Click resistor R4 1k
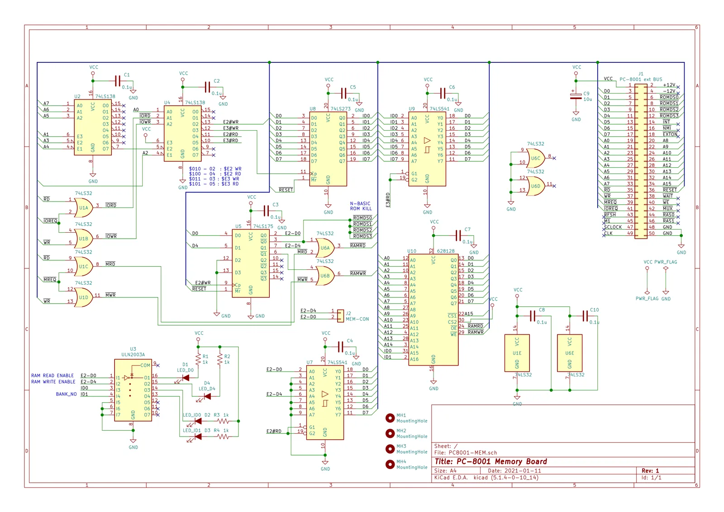Screen dimensions: 724x512 pyautogui.click(x=223, y=437)
